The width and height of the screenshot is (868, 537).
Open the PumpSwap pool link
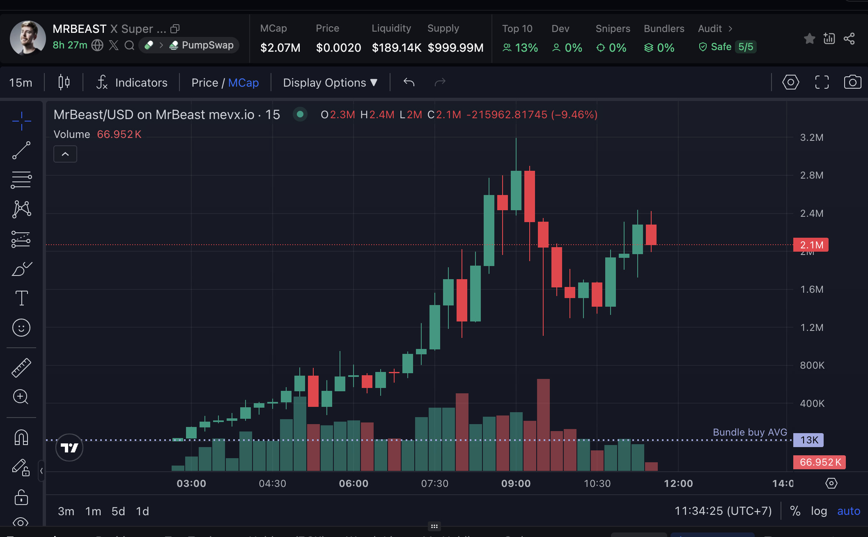pyautogui.click(x=202, y=45)
